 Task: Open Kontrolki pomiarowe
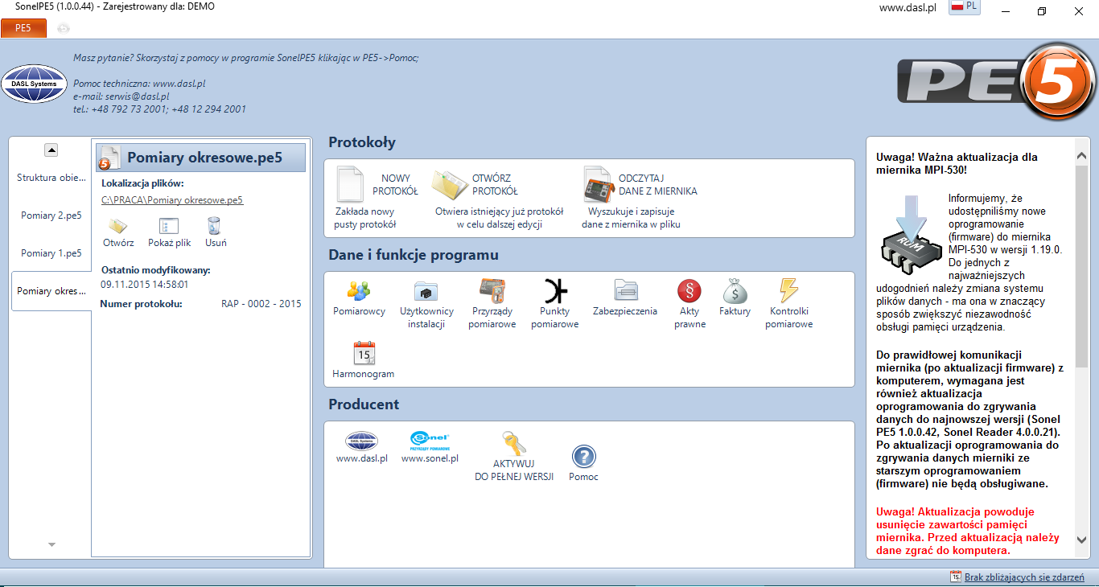(788, 304)
